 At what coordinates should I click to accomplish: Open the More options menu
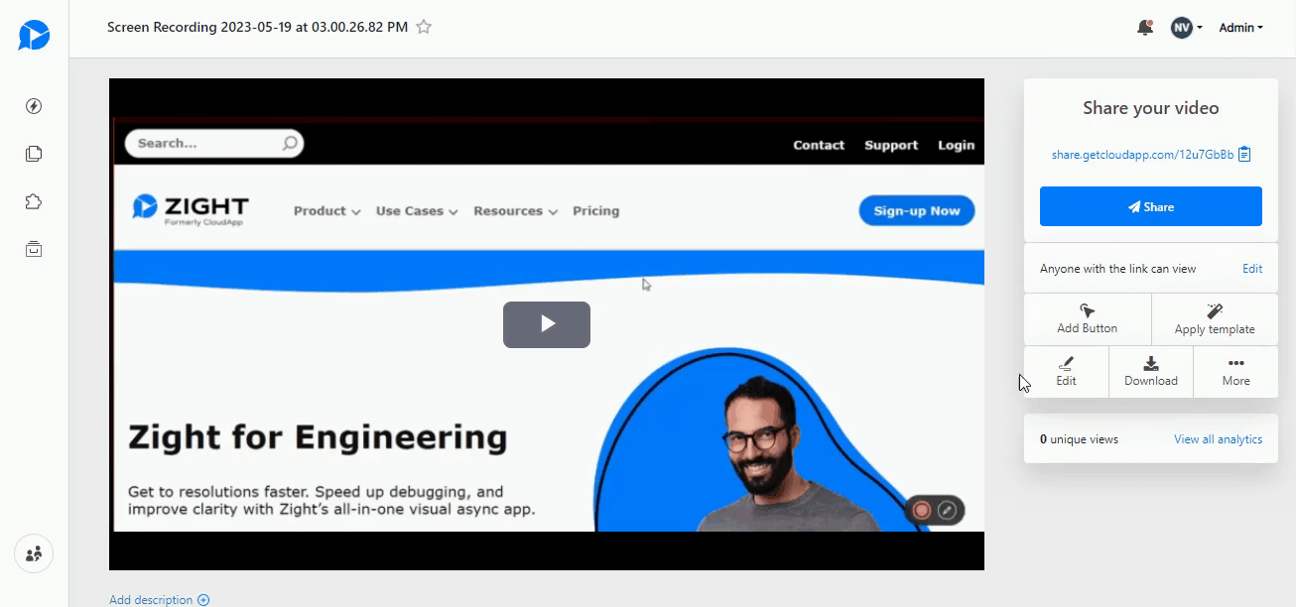[1235, 372]
